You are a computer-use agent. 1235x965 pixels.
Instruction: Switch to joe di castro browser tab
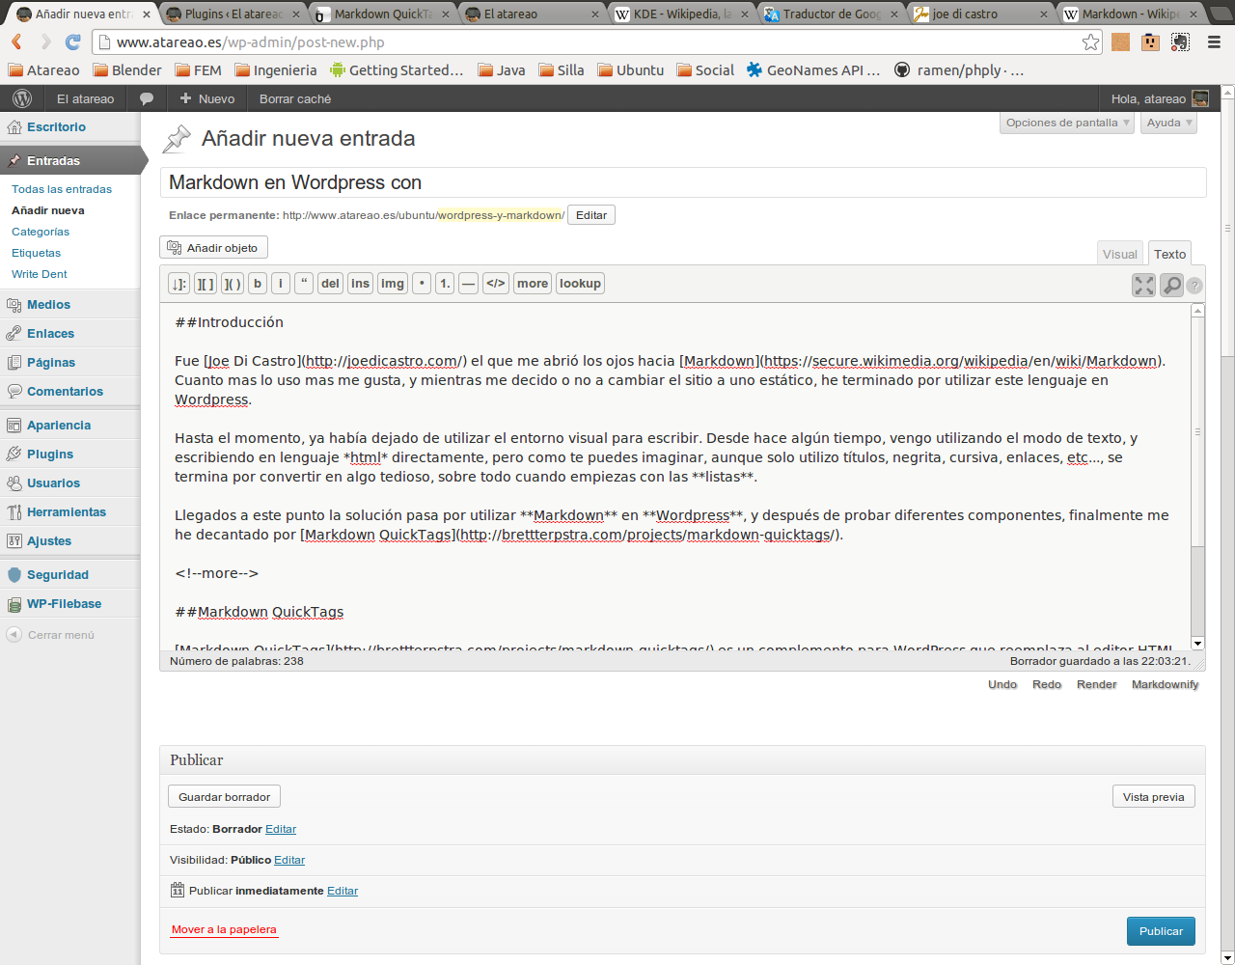pyautogui.click(x=979, y=14)
